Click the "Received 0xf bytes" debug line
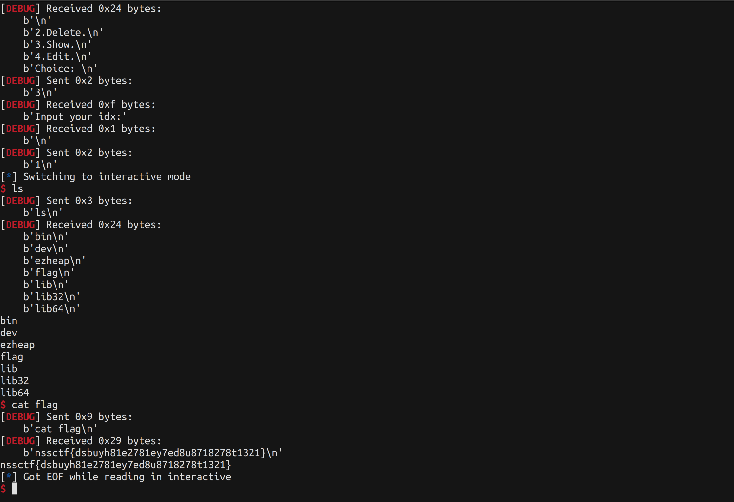This screenshot has width=734, height=502. point(101,105)
